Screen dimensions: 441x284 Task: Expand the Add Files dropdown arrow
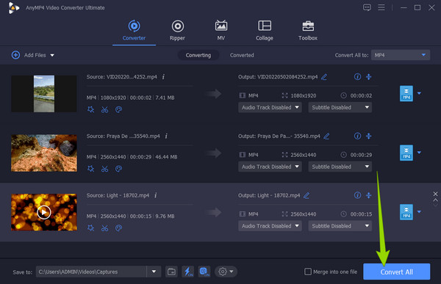point(52,55)
